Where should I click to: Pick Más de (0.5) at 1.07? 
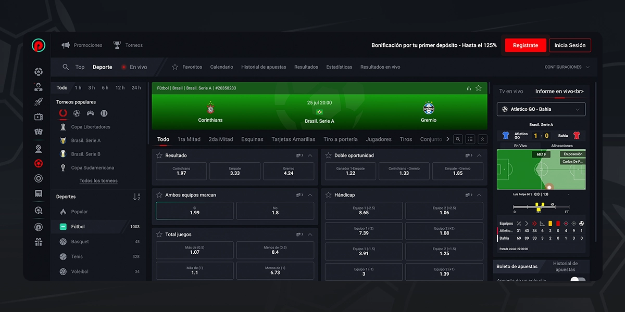click(x=195, y=250)
